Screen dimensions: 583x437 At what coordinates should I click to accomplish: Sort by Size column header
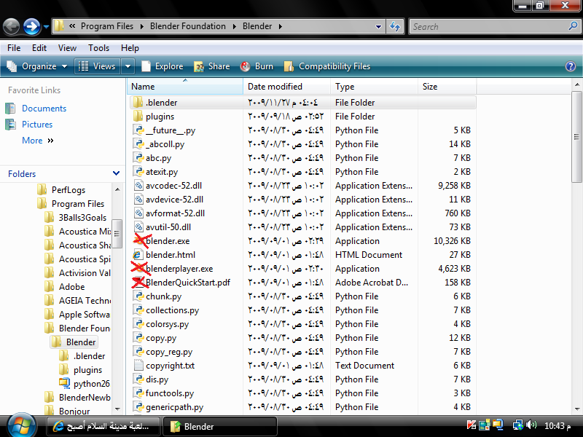coord(447,87)
